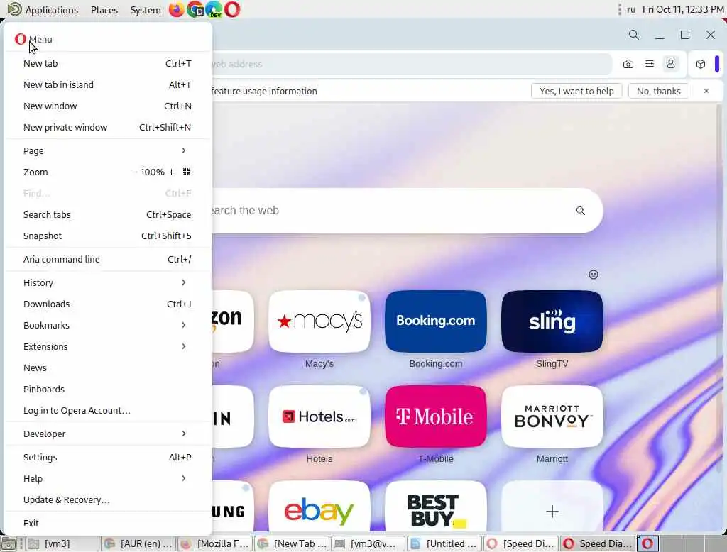Image resolution: width=727 pixels, height=552 pixels.
Task: Expand the Bookmarks submenu
Action: coord(108,326)
